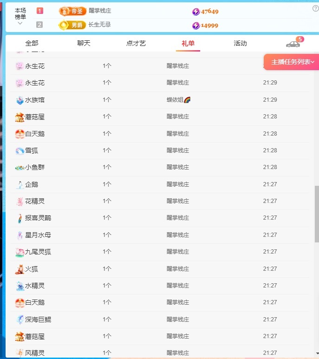
Task: Click the 企鹅 gift icon
Action: click(20, 184)
